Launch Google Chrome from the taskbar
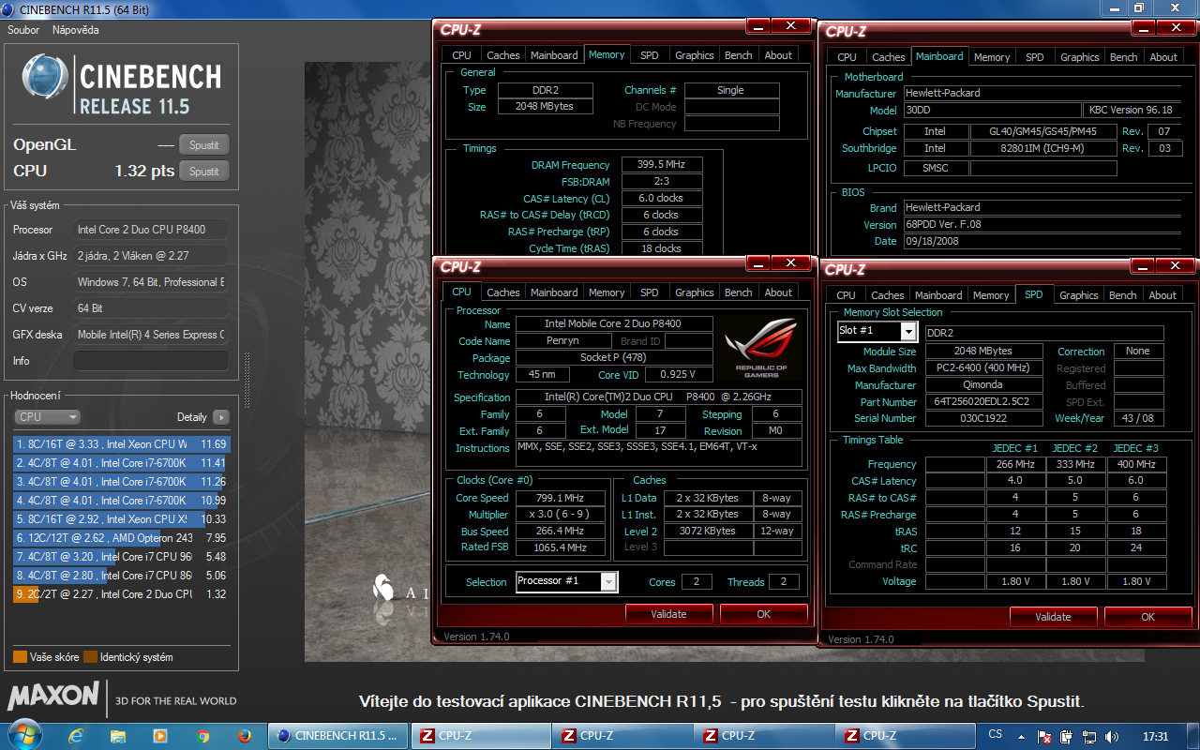Image resolution: width=1200 pixels, height=750 pixels. pyautogui.click(x=202, y=736)
